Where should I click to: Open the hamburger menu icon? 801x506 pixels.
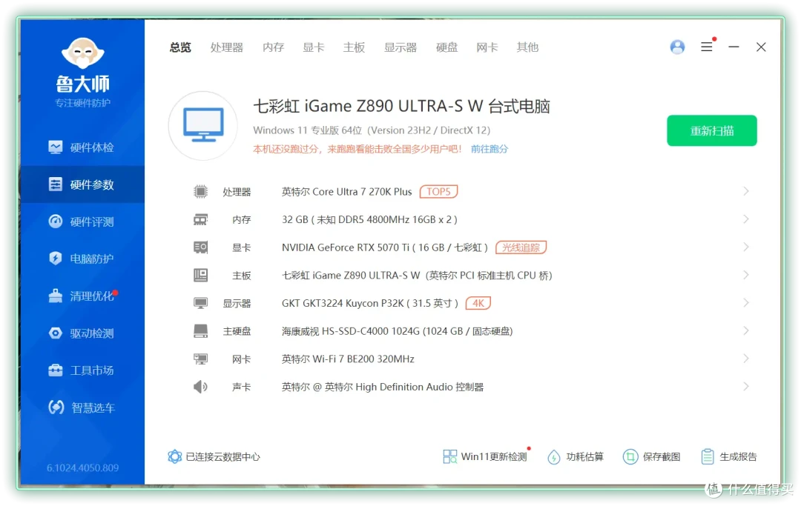pos(707,47)
